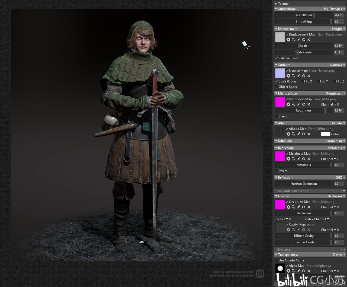Expand the collapsed Texture section

coord(276,4)
